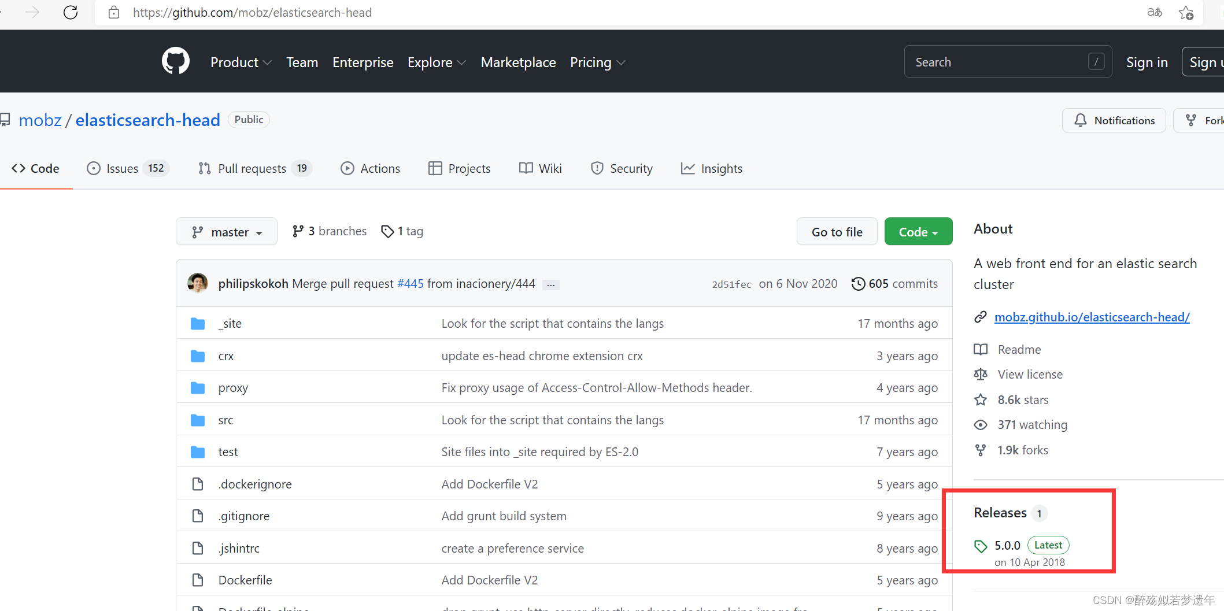Add page to favorites star icon
Screen dimensions: 1224x611
[1186, 12]
